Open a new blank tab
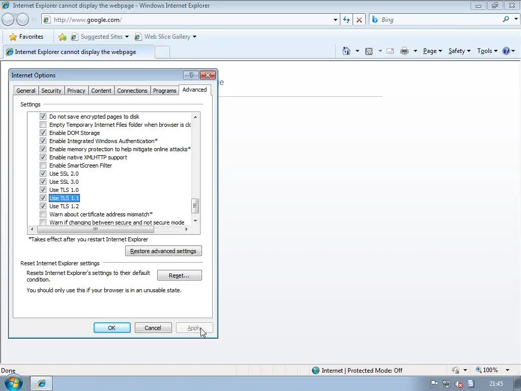The width and height of the screenshot is (521, 391). tap(162, 52)
